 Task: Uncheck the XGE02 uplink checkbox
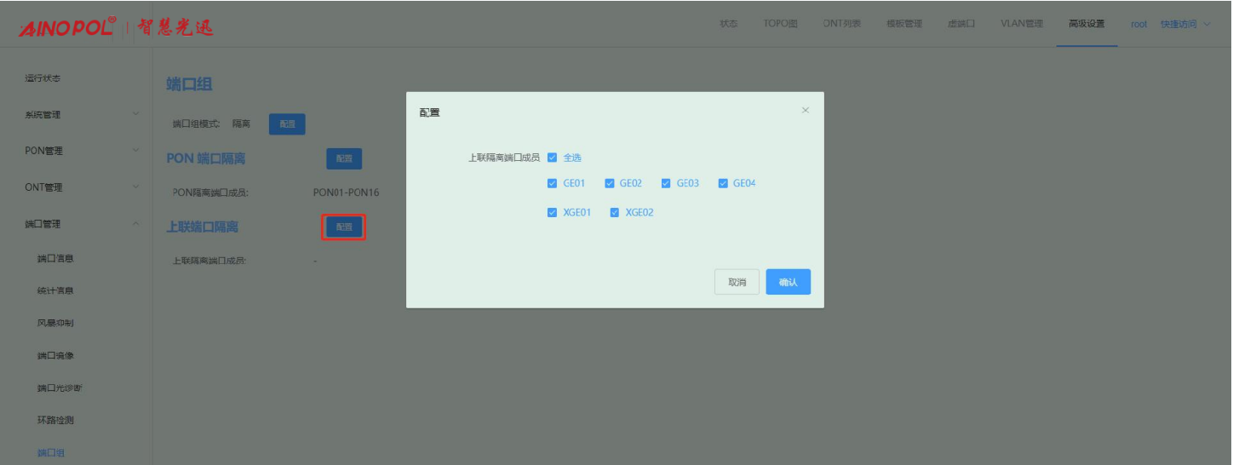coord(615,213)
